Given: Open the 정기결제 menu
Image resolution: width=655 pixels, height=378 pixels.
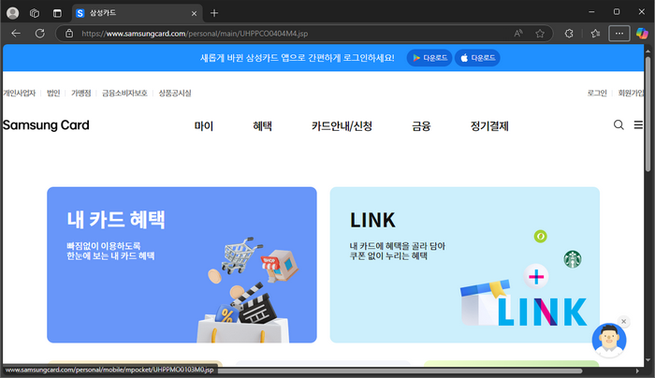Looking at the screenshot, I should (x=489, y=125).
